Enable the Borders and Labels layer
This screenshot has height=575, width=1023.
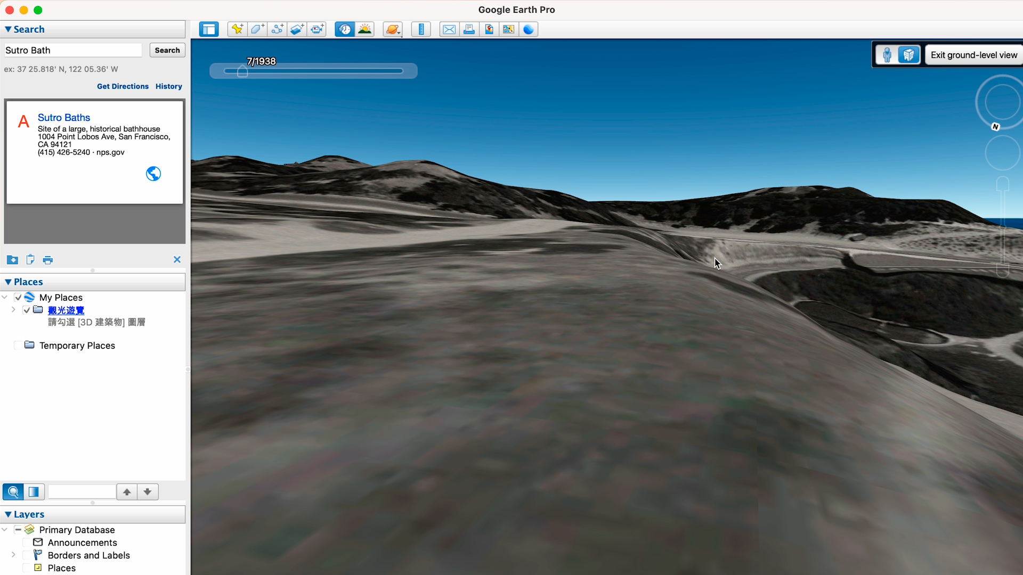[x=27, y=555]
